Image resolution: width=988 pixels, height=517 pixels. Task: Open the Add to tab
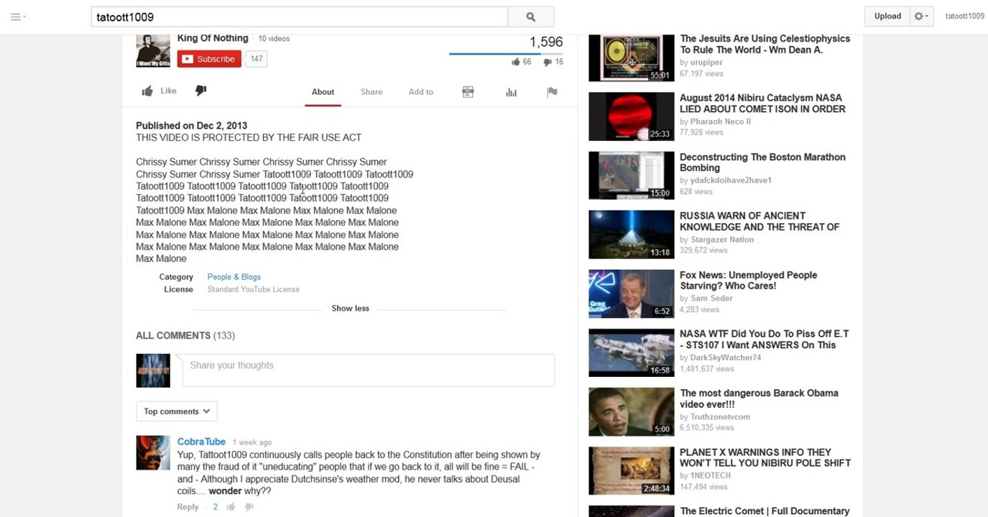[421, 92]
